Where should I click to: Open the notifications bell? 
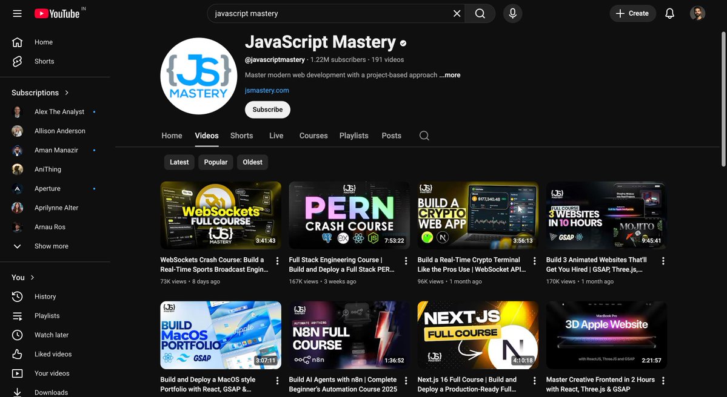669,13
